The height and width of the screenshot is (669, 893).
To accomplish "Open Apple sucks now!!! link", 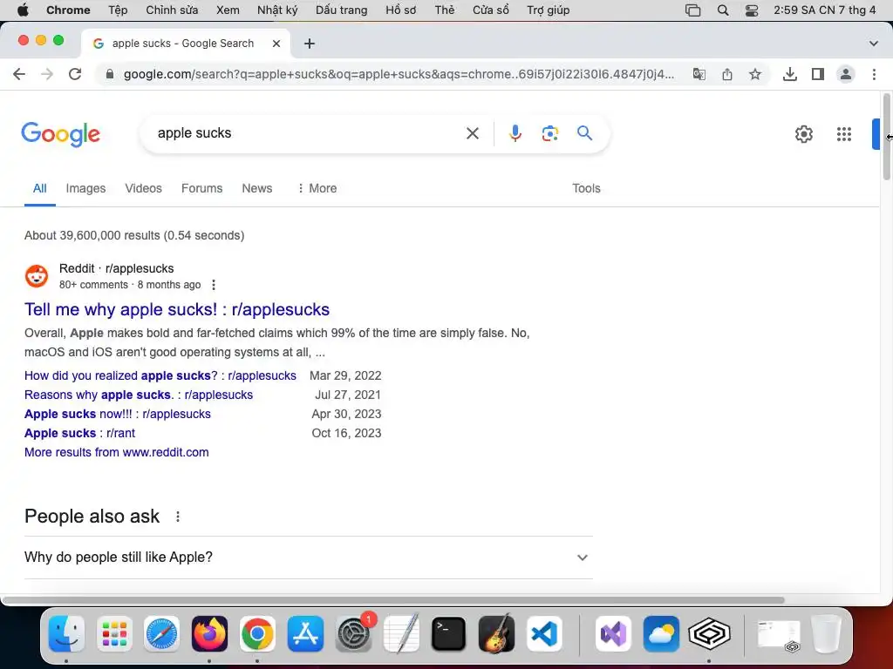I will [118, 414].
